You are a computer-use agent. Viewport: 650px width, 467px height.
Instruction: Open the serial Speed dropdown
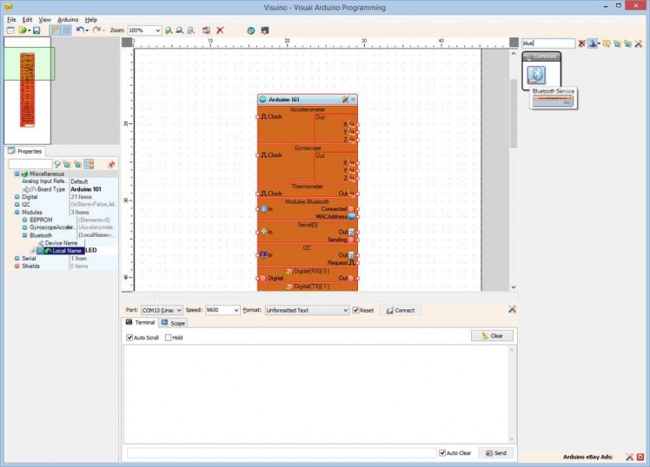[235, 310]
